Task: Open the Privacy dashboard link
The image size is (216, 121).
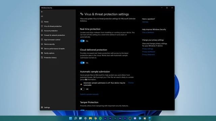Action: coord(148,52)
